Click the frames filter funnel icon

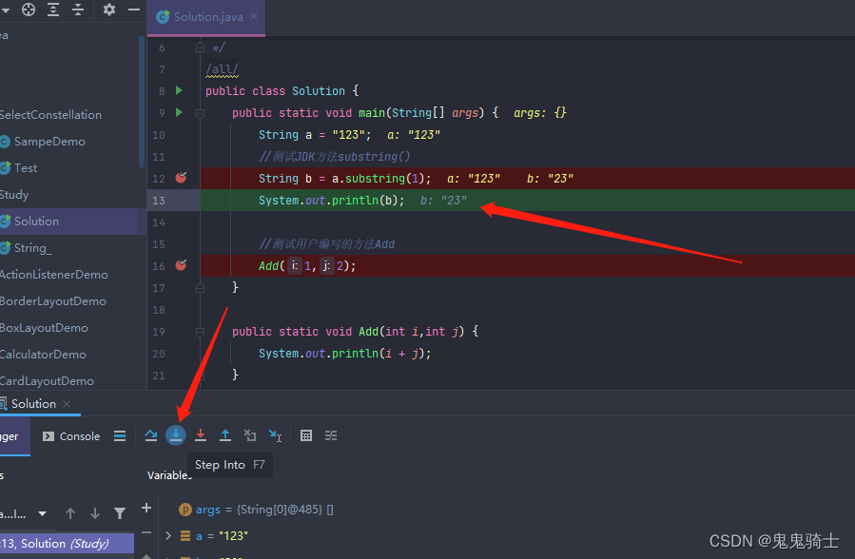click(x=120, y=513)
